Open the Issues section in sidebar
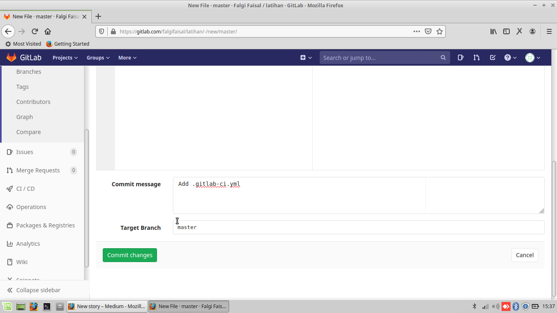Screen dimensions: 557x313 click(25, 152)
